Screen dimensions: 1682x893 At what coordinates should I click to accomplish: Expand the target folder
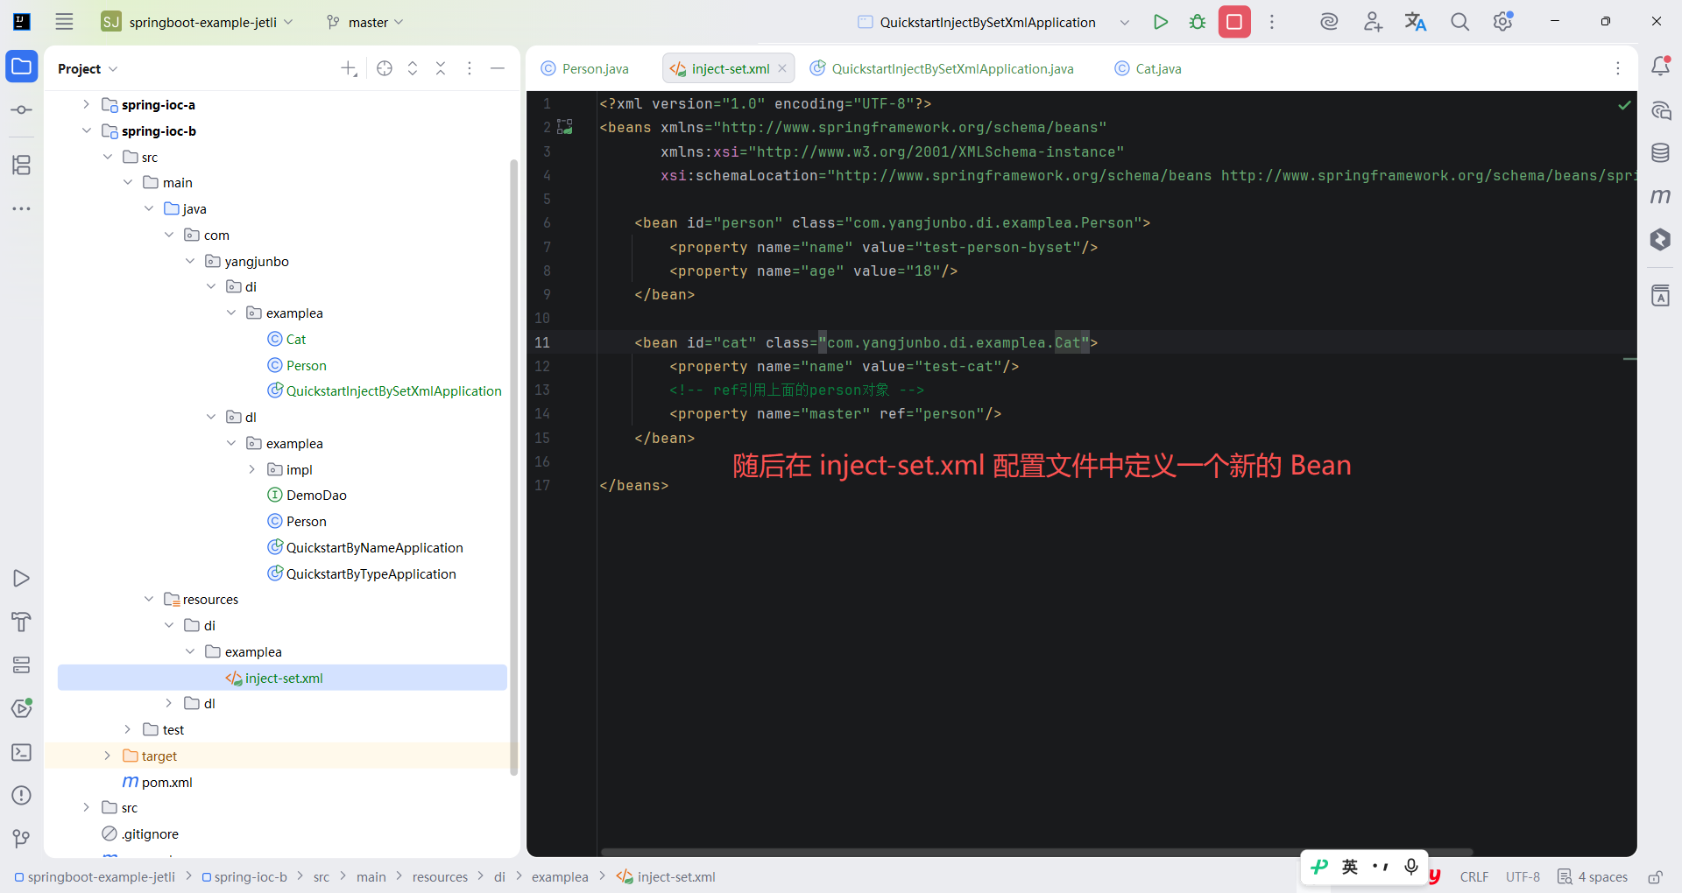107,756
